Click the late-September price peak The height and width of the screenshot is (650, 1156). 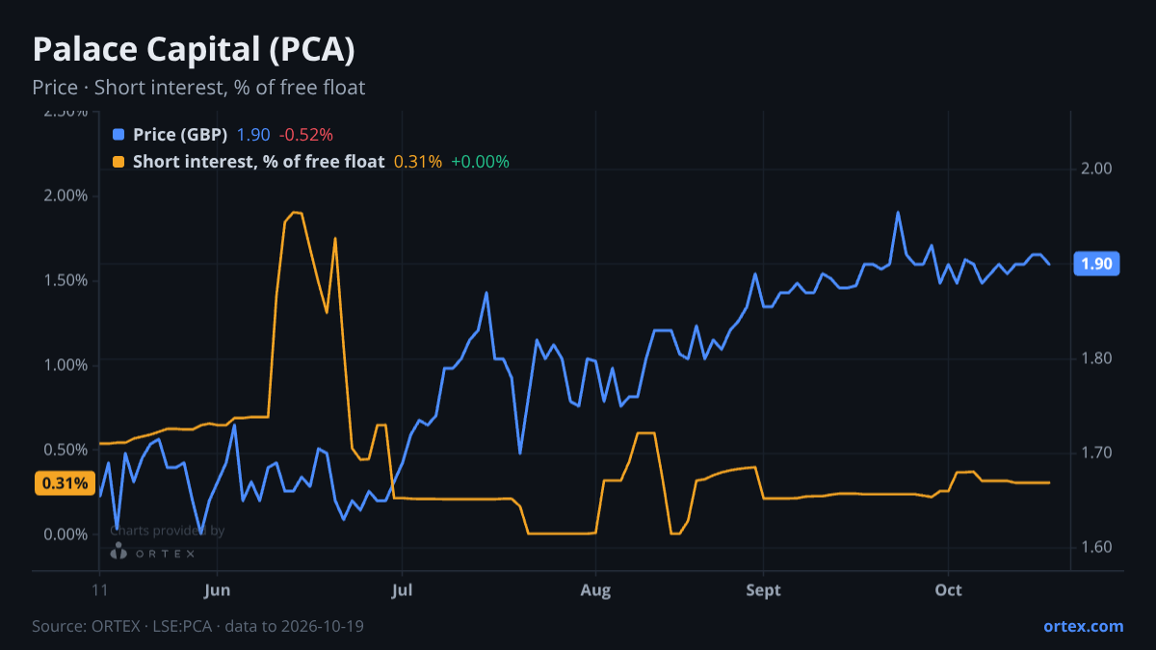[898, 212]
